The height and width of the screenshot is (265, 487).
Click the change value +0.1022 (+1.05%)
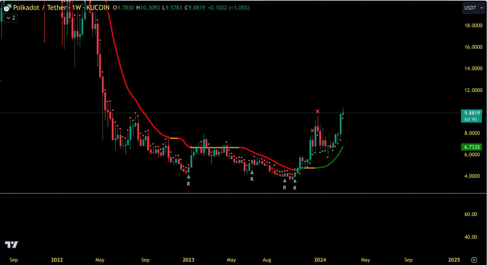tap(228, 7)
